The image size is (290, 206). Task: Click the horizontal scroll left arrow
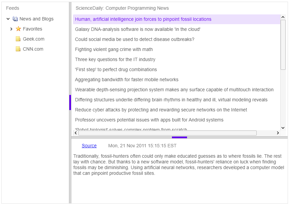click(75, 133)
